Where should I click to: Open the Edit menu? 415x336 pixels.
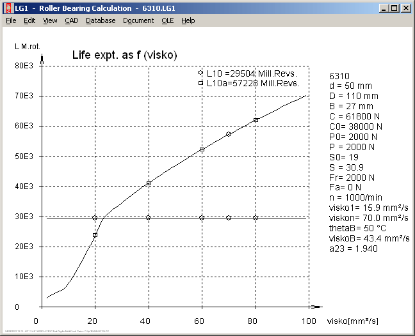point(29,20)
